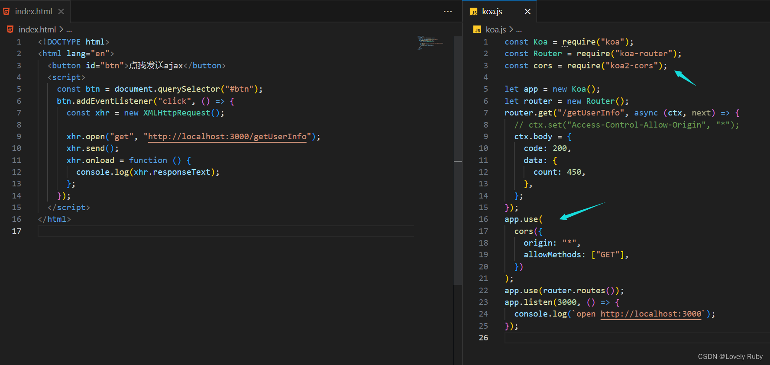Viewport: 770px width, 365px height.
Task: Click the HTML5 icon on index.html tab
Action: click(x=6, y=12)
